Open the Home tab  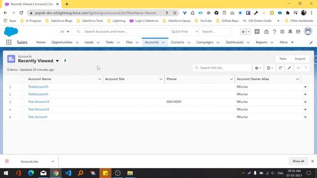click(x=41, y=42)
